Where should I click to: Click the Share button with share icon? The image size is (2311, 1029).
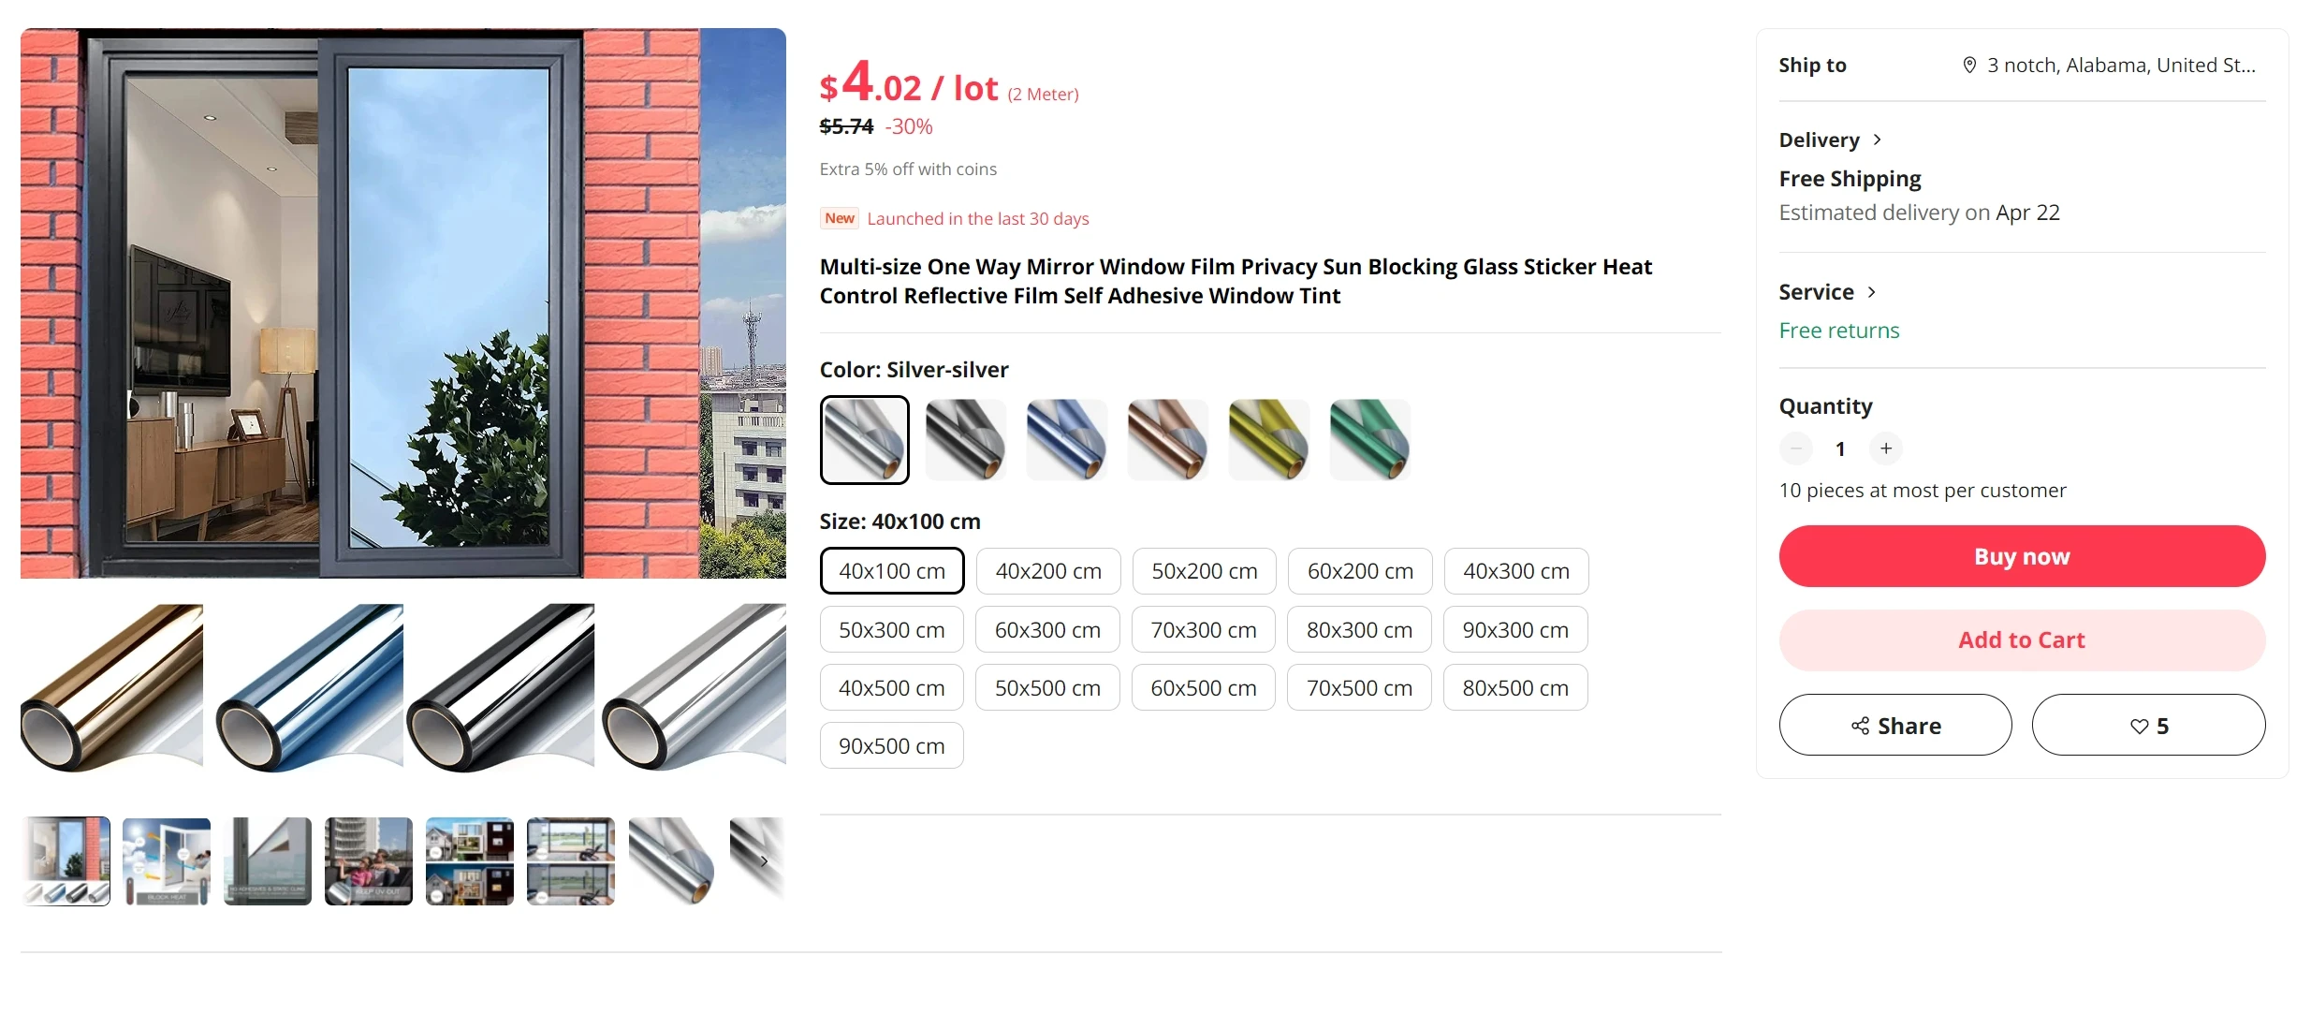point(1895,725)
